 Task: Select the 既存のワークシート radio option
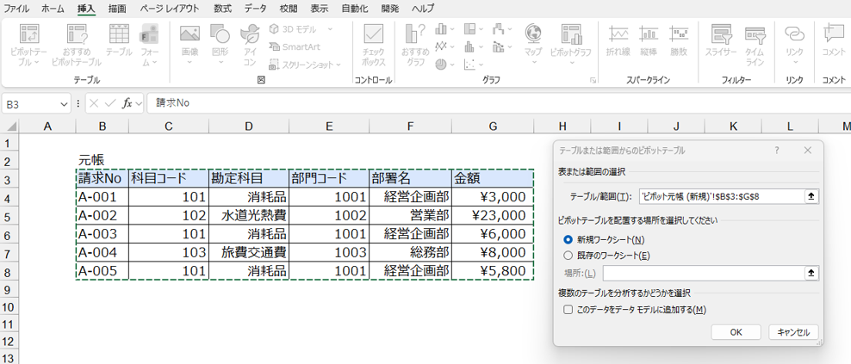[568, 256]
